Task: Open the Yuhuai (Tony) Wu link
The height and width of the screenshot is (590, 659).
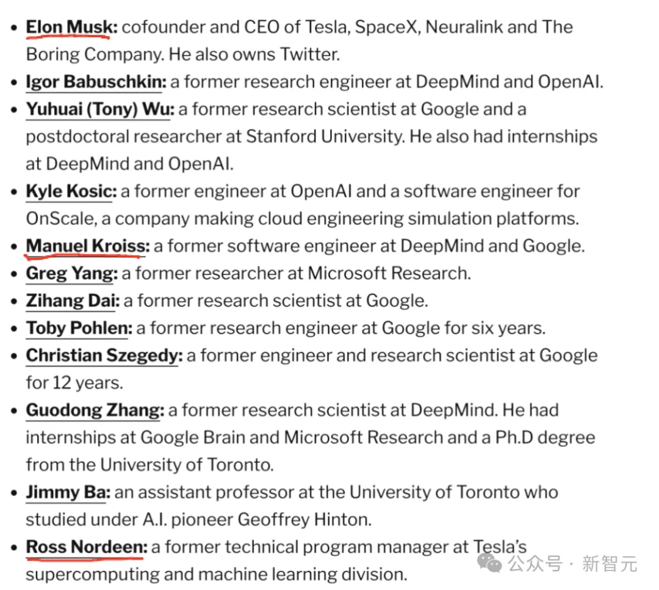Action: coord(99,109)
